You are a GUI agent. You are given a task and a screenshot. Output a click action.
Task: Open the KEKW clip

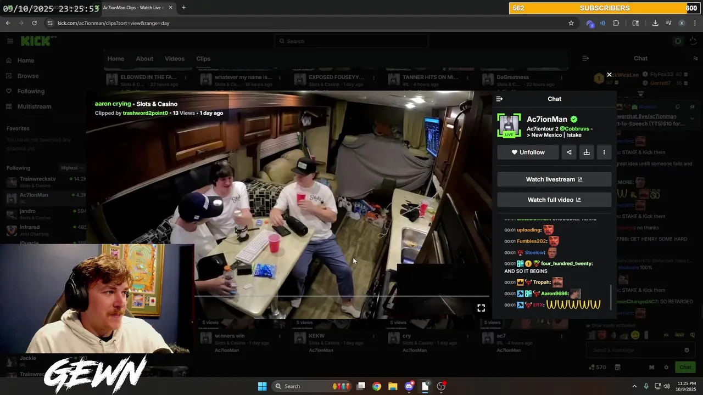pos(317,336)
